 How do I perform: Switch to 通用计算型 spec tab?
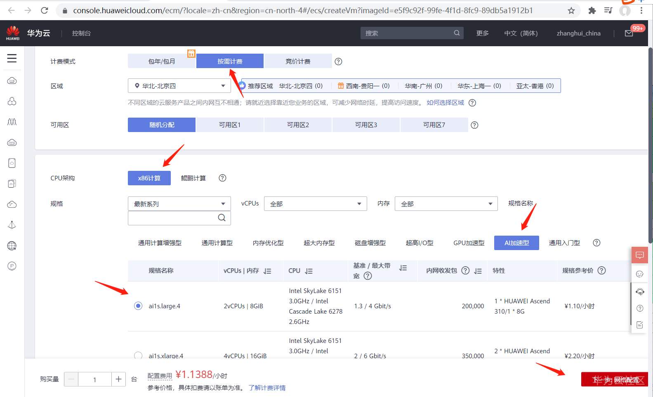217,243
